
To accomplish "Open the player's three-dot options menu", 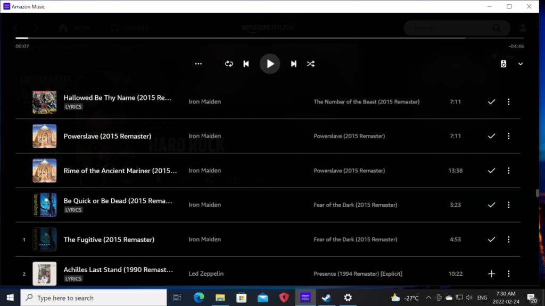I will pos(199,64).
